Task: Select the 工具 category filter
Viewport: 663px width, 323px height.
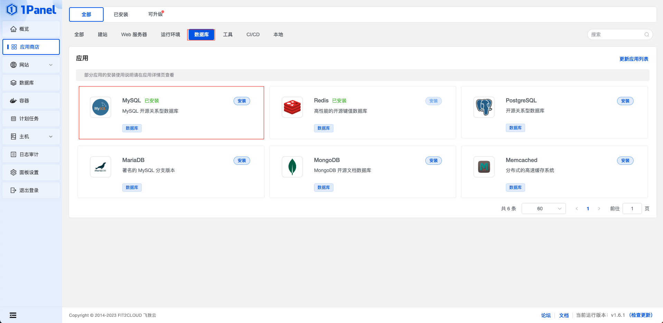Action: click(228, 34)
